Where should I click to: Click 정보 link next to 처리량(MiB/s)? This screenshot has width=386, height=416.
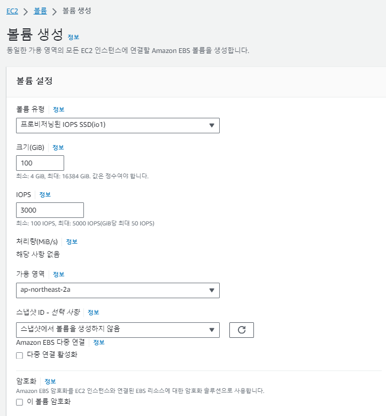pyautogui.click(x=72, y=241)
